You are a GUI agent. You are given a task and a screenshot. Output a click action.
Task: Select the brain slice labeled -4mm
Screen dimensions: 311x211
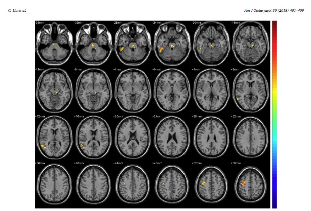point(133,91)
